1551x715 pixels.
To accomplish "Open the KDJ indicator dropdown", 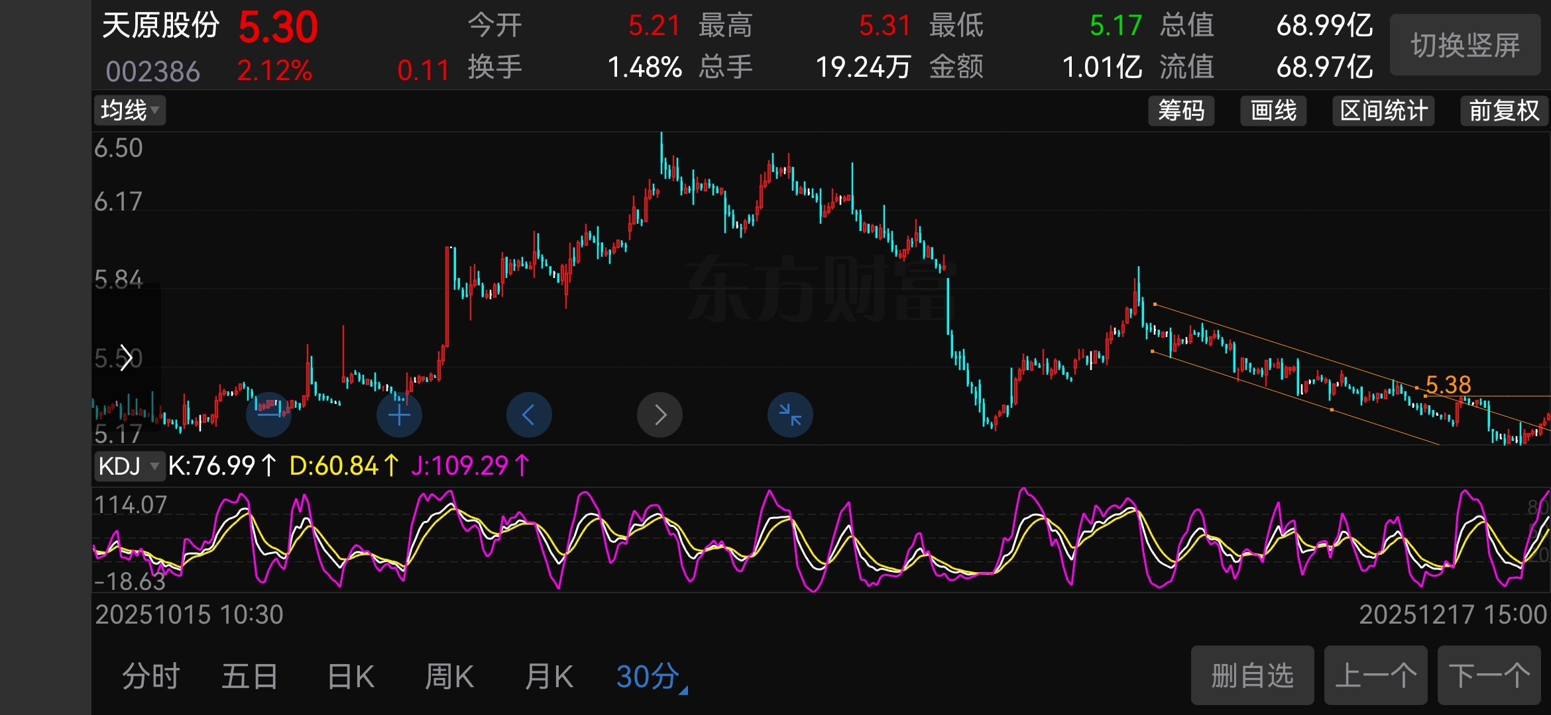I will (129, 466).
